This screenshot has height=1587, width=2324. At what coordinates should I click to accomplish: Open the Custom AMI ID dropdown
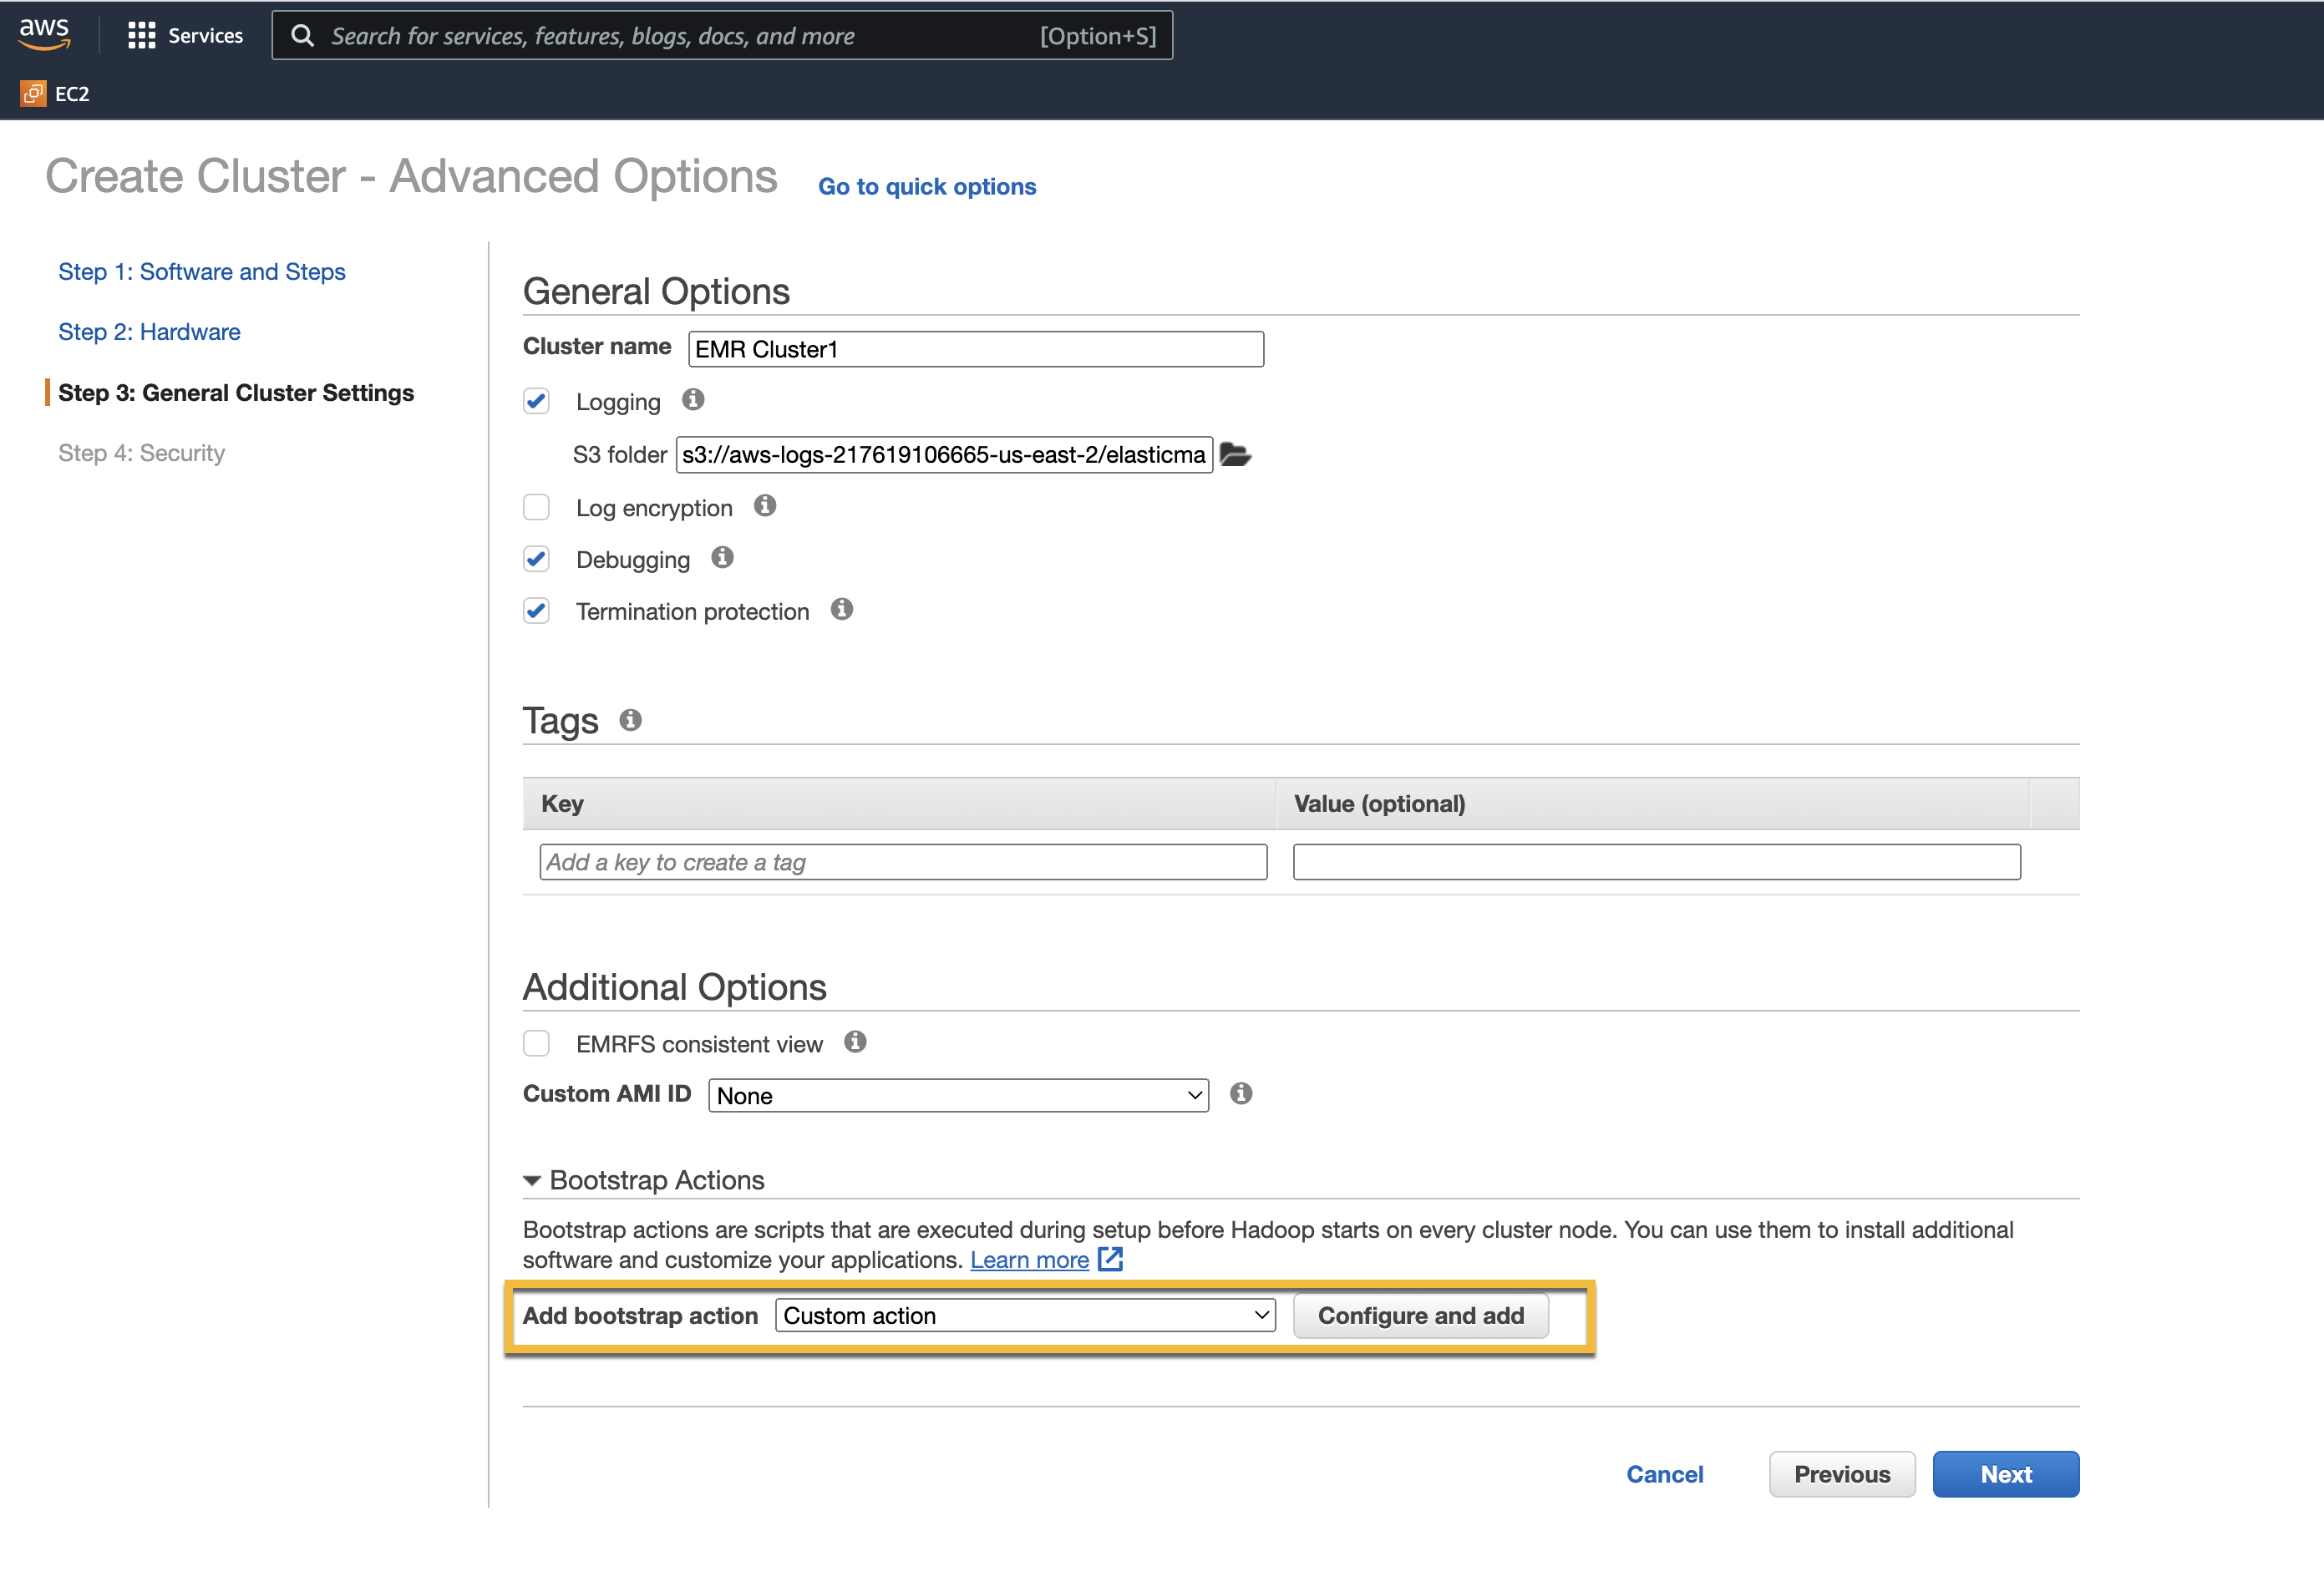click(958, 1095)
